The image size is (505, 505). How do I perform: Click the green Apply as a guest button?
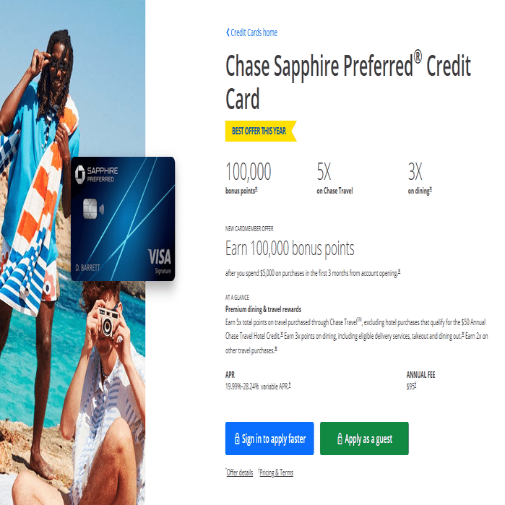coord(364,439)
